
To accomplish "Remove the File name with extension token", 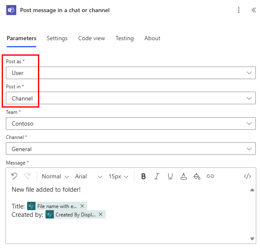I will (82, 206).
